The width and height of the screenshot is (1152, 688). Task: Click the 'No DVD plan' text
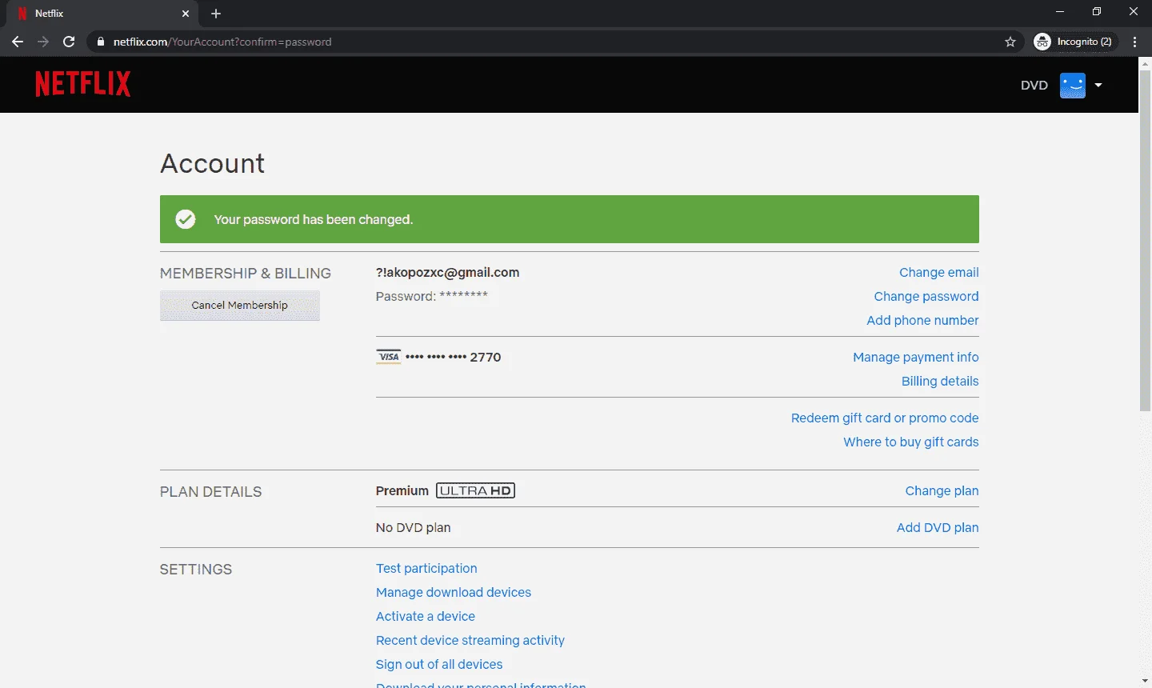pos(414,527)
